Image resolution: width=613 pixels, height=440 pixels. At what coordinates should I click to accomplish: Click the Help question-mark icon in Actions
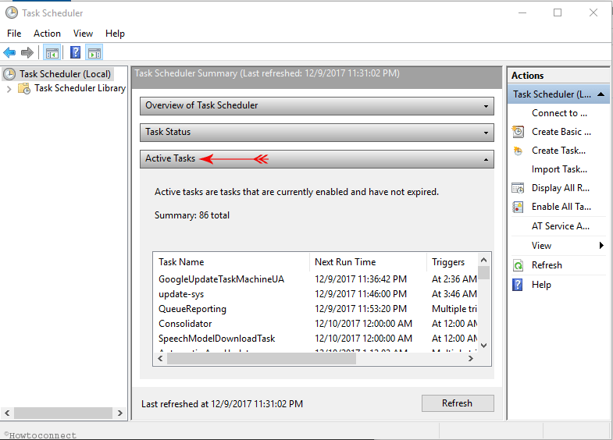(x=518, y=285)
